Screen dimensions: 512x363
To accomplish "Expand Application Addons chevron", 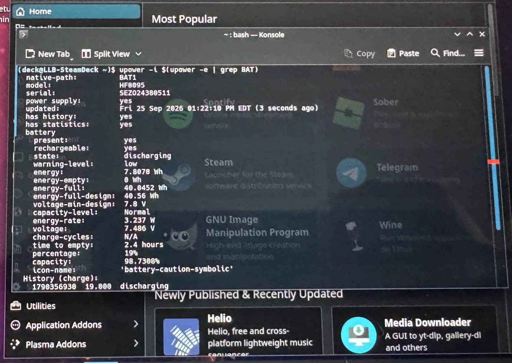I will pyautogui.click(x=136, y=324).
